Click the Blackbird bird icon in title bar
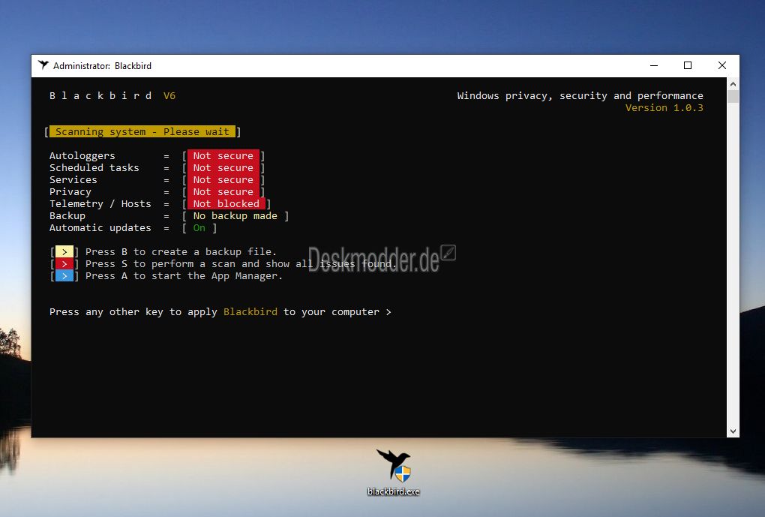This screenshot has height=517, width=765. (43, 65)
